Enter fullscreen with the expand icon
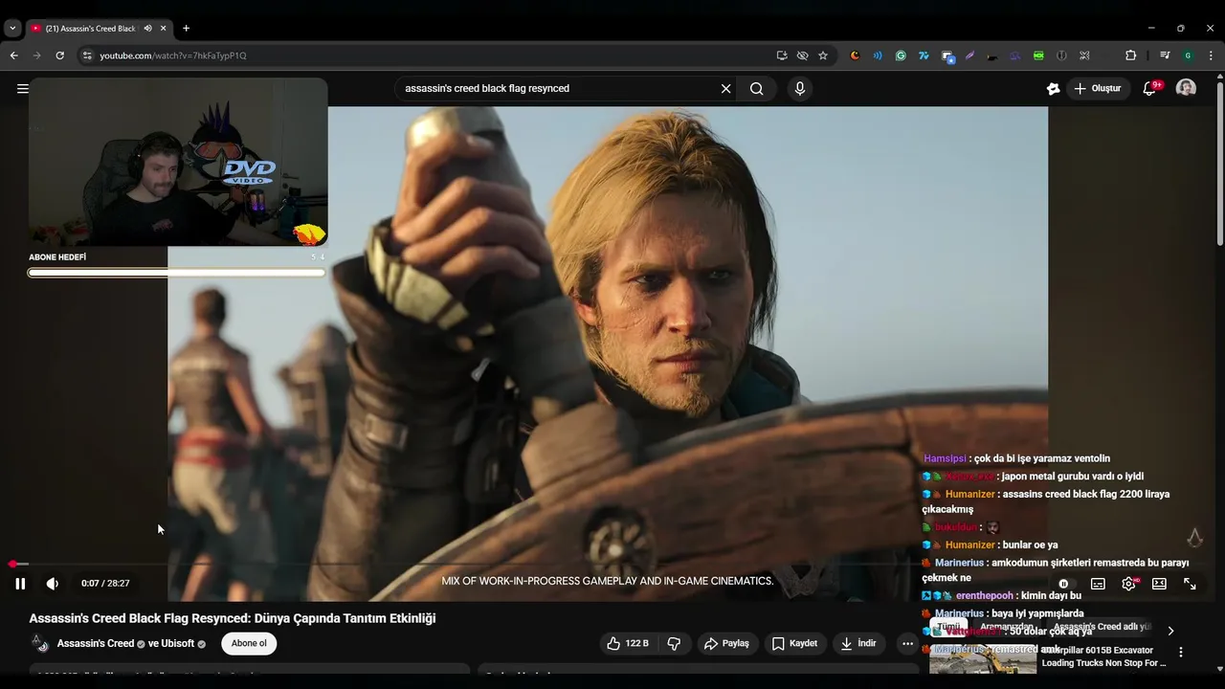The image size is (1225, 689). point(1190,583)
